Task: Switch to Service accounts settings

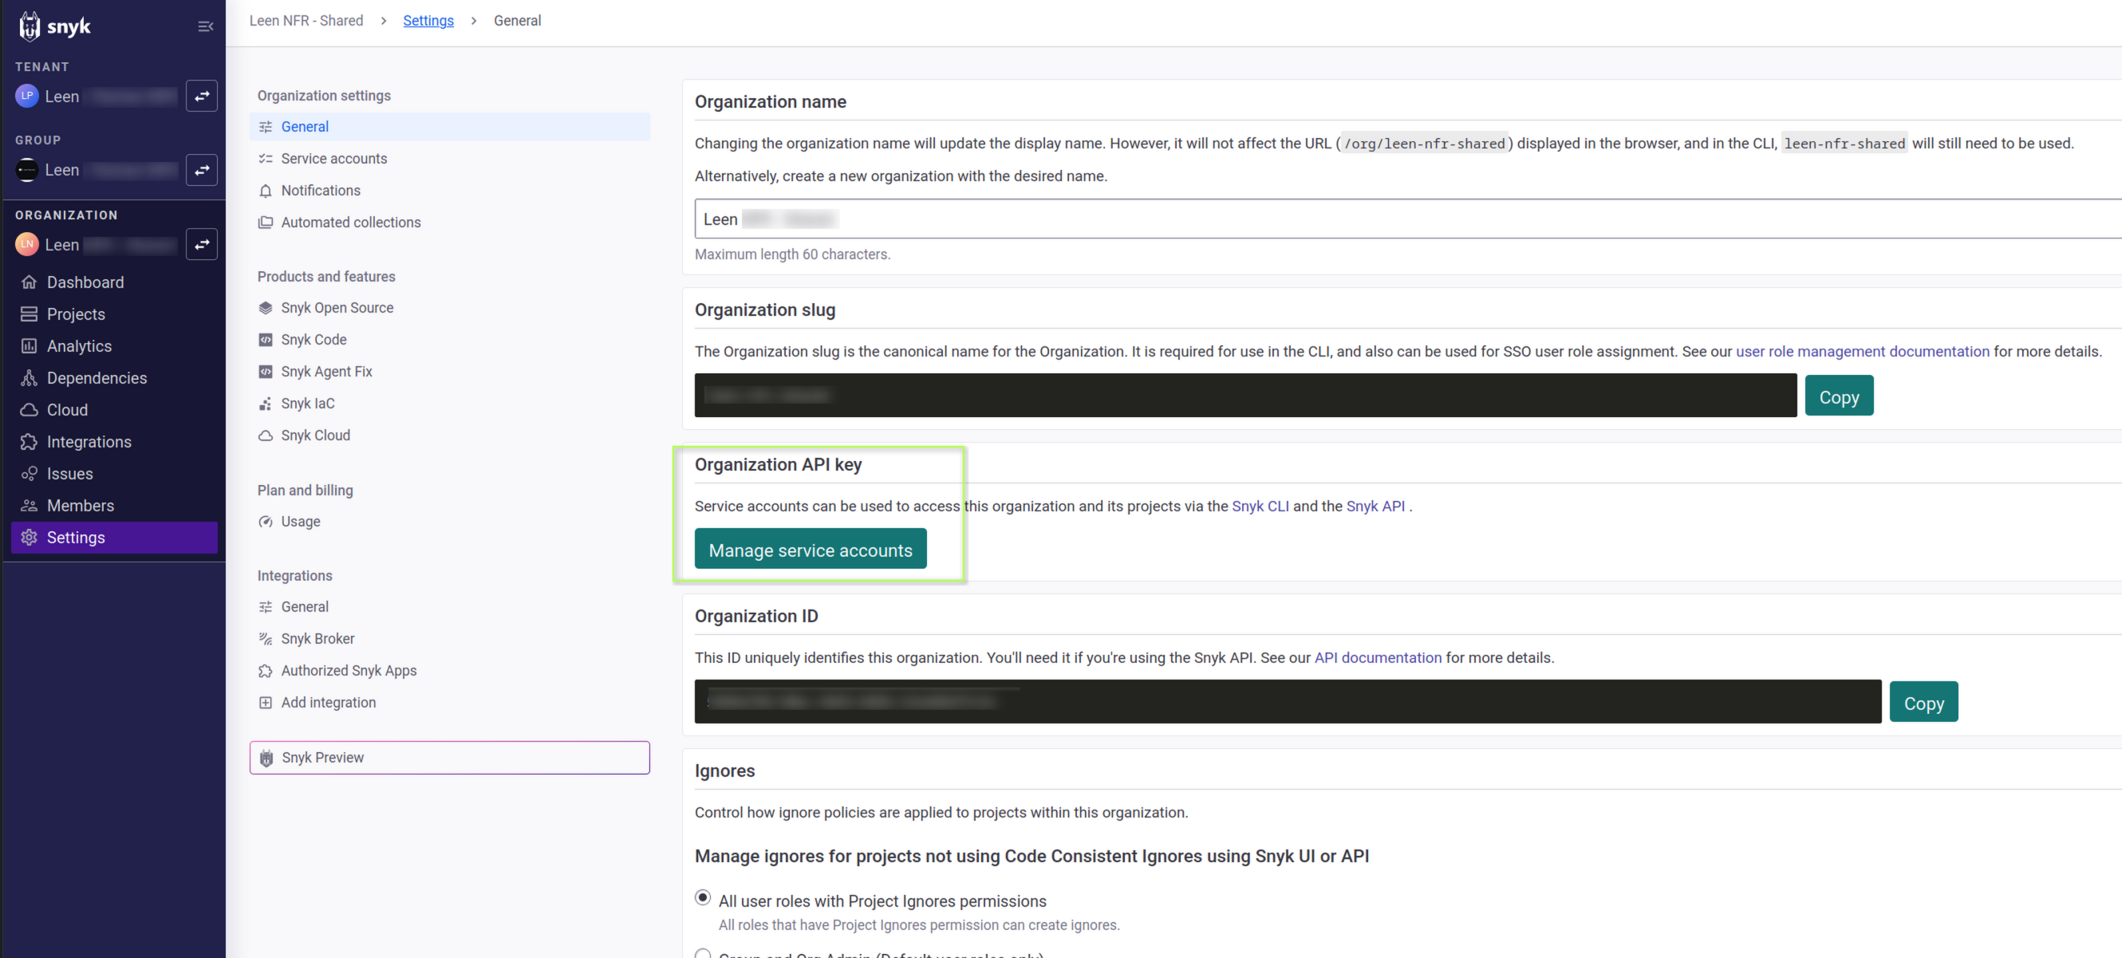Action: point(333,158)
